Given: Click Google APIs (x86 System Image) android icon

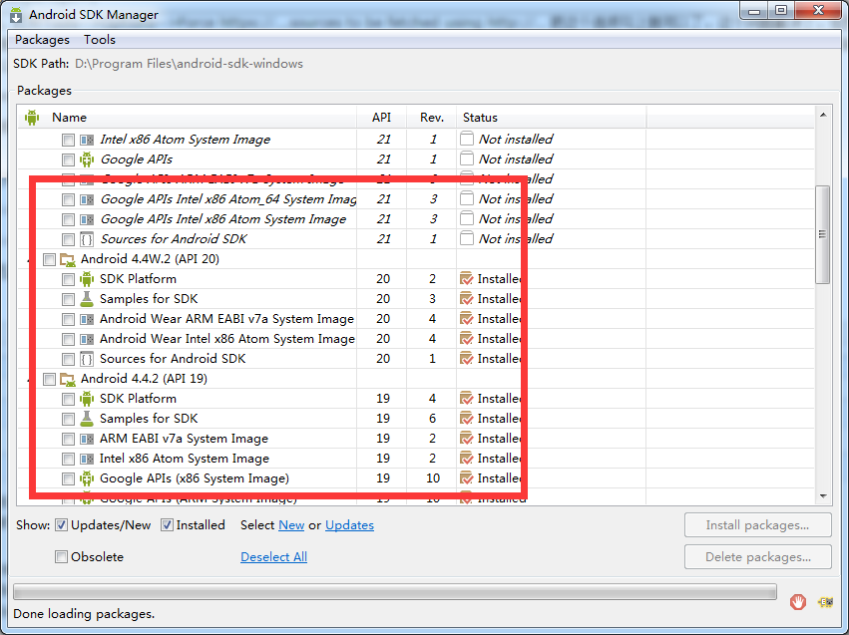Looking at the screenshot, I should point(87,478).
